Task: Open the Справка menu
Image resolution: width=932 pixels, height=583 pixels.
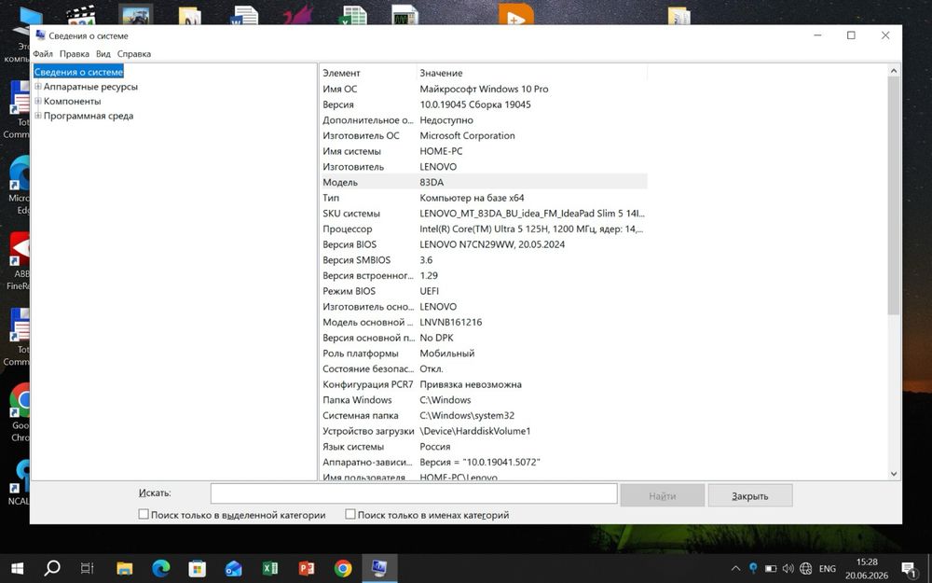Action: tap(133, 53)
